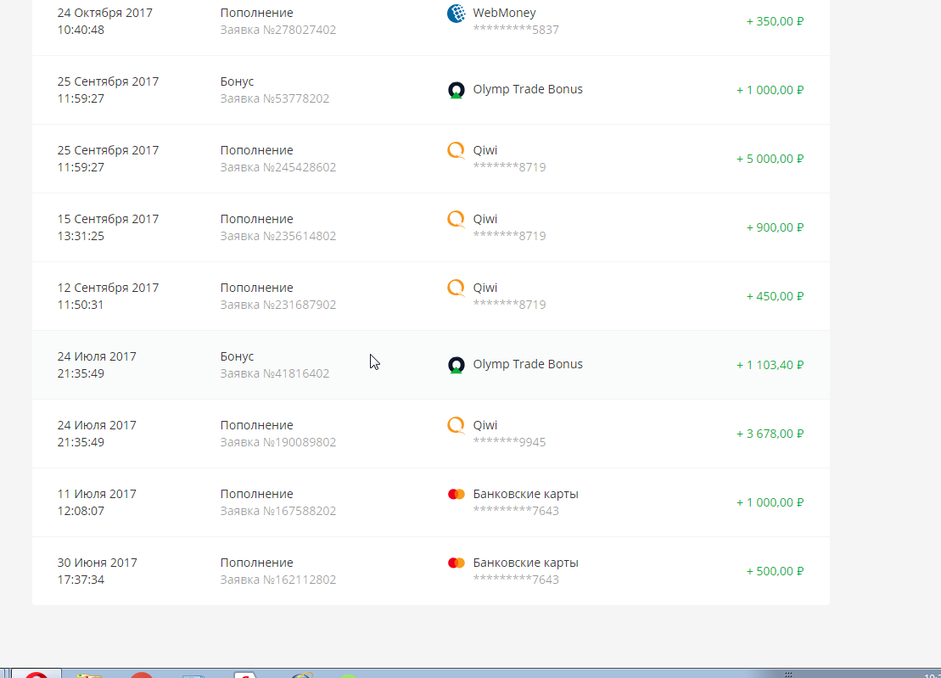Click the WebMoney globe icon
The width and height of the screenshot is (941, 678).
456,14
